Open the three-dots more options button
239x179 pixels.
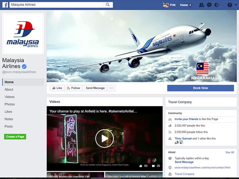pos(111,88)
